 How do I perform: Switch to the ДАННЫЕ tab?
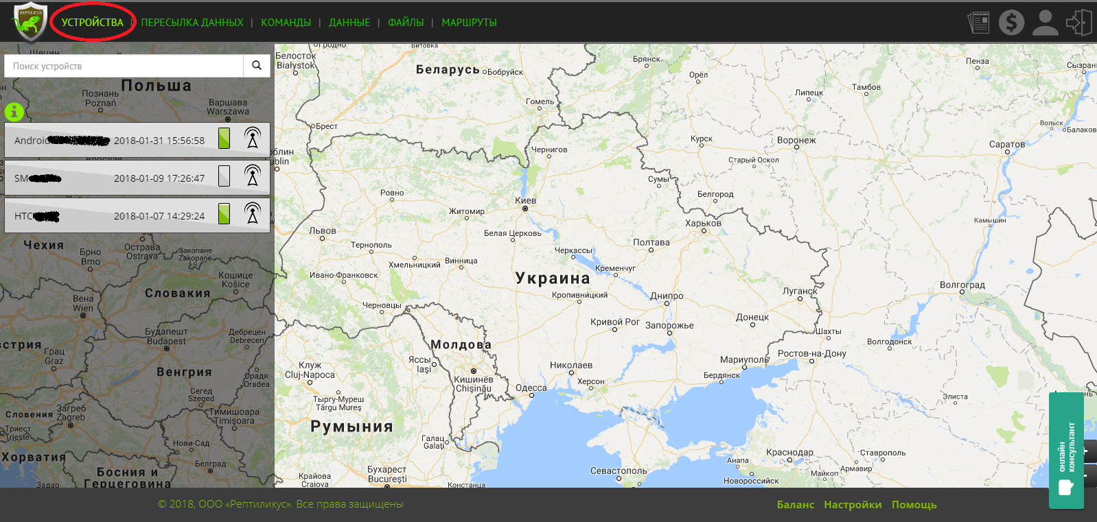tap(349, 23)
